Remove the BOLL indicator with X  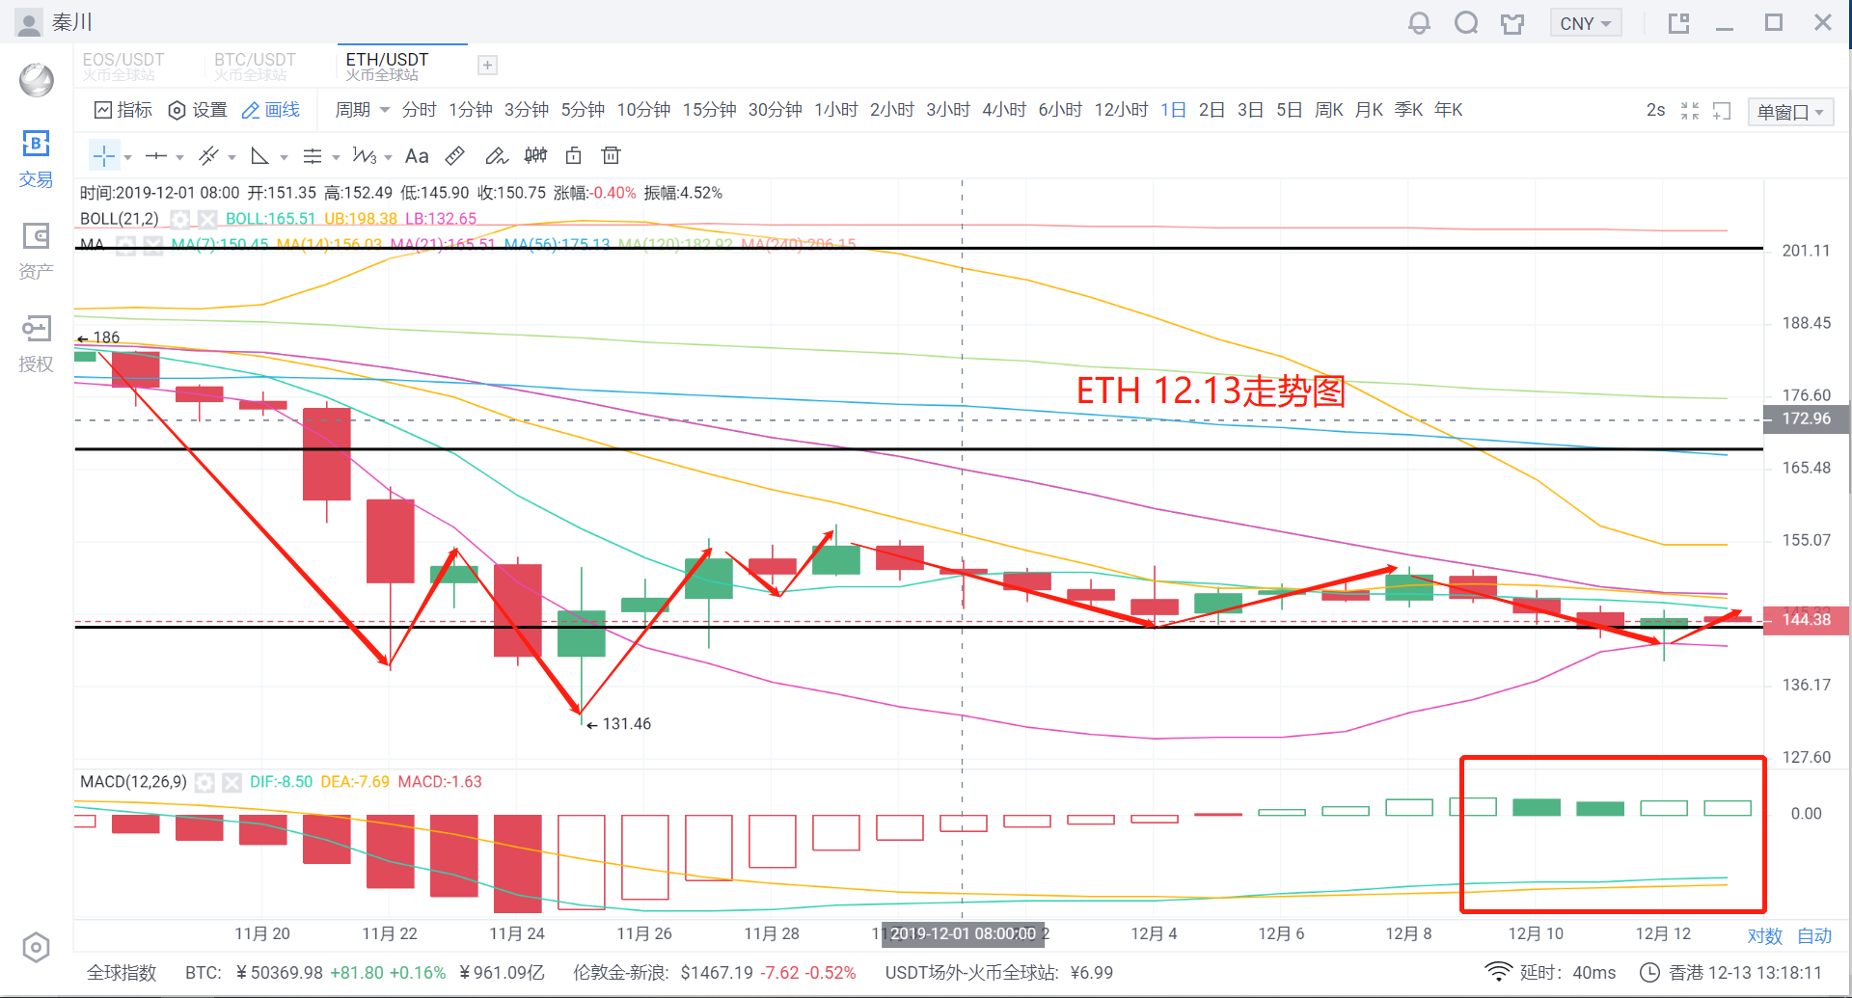coord(206,219)
